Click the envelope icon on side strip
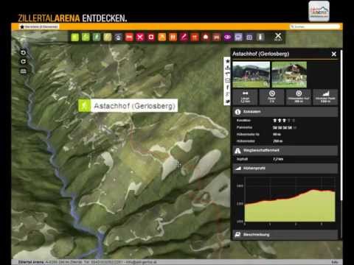This screenshot has height=265, width=354. pyautogui.click(x=227, y=80)
